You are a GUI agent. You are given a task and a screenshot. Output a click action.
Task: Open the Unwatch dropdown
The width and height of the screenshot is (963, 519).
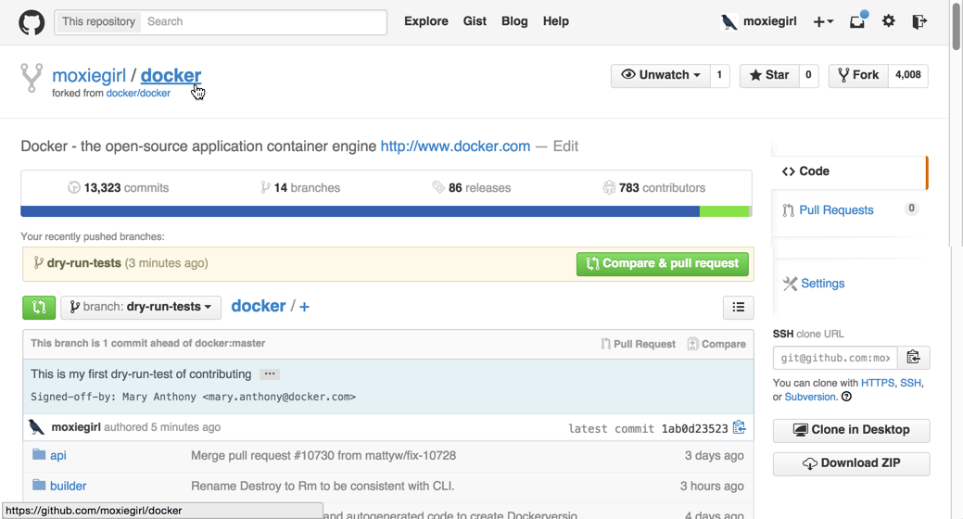(661, 75)
